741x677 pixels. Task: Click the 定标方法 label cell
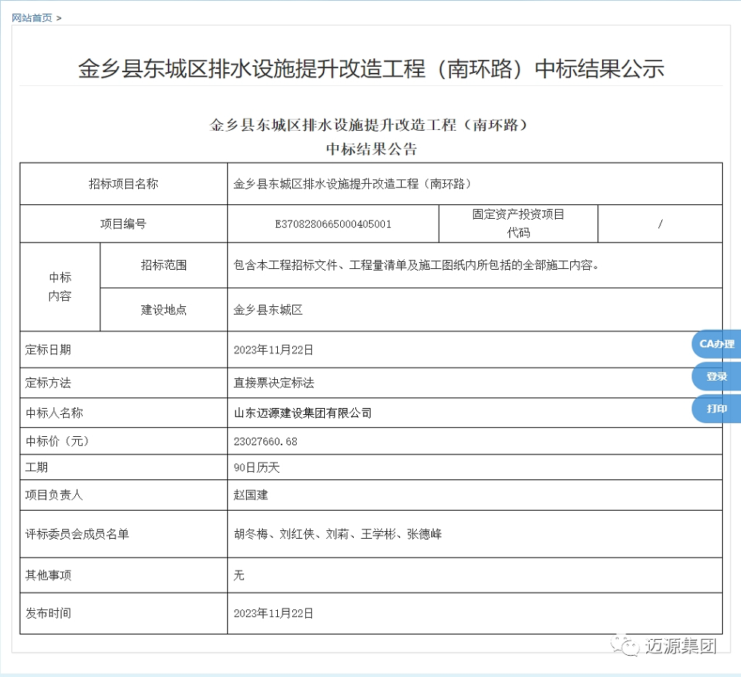coord(123,383)
